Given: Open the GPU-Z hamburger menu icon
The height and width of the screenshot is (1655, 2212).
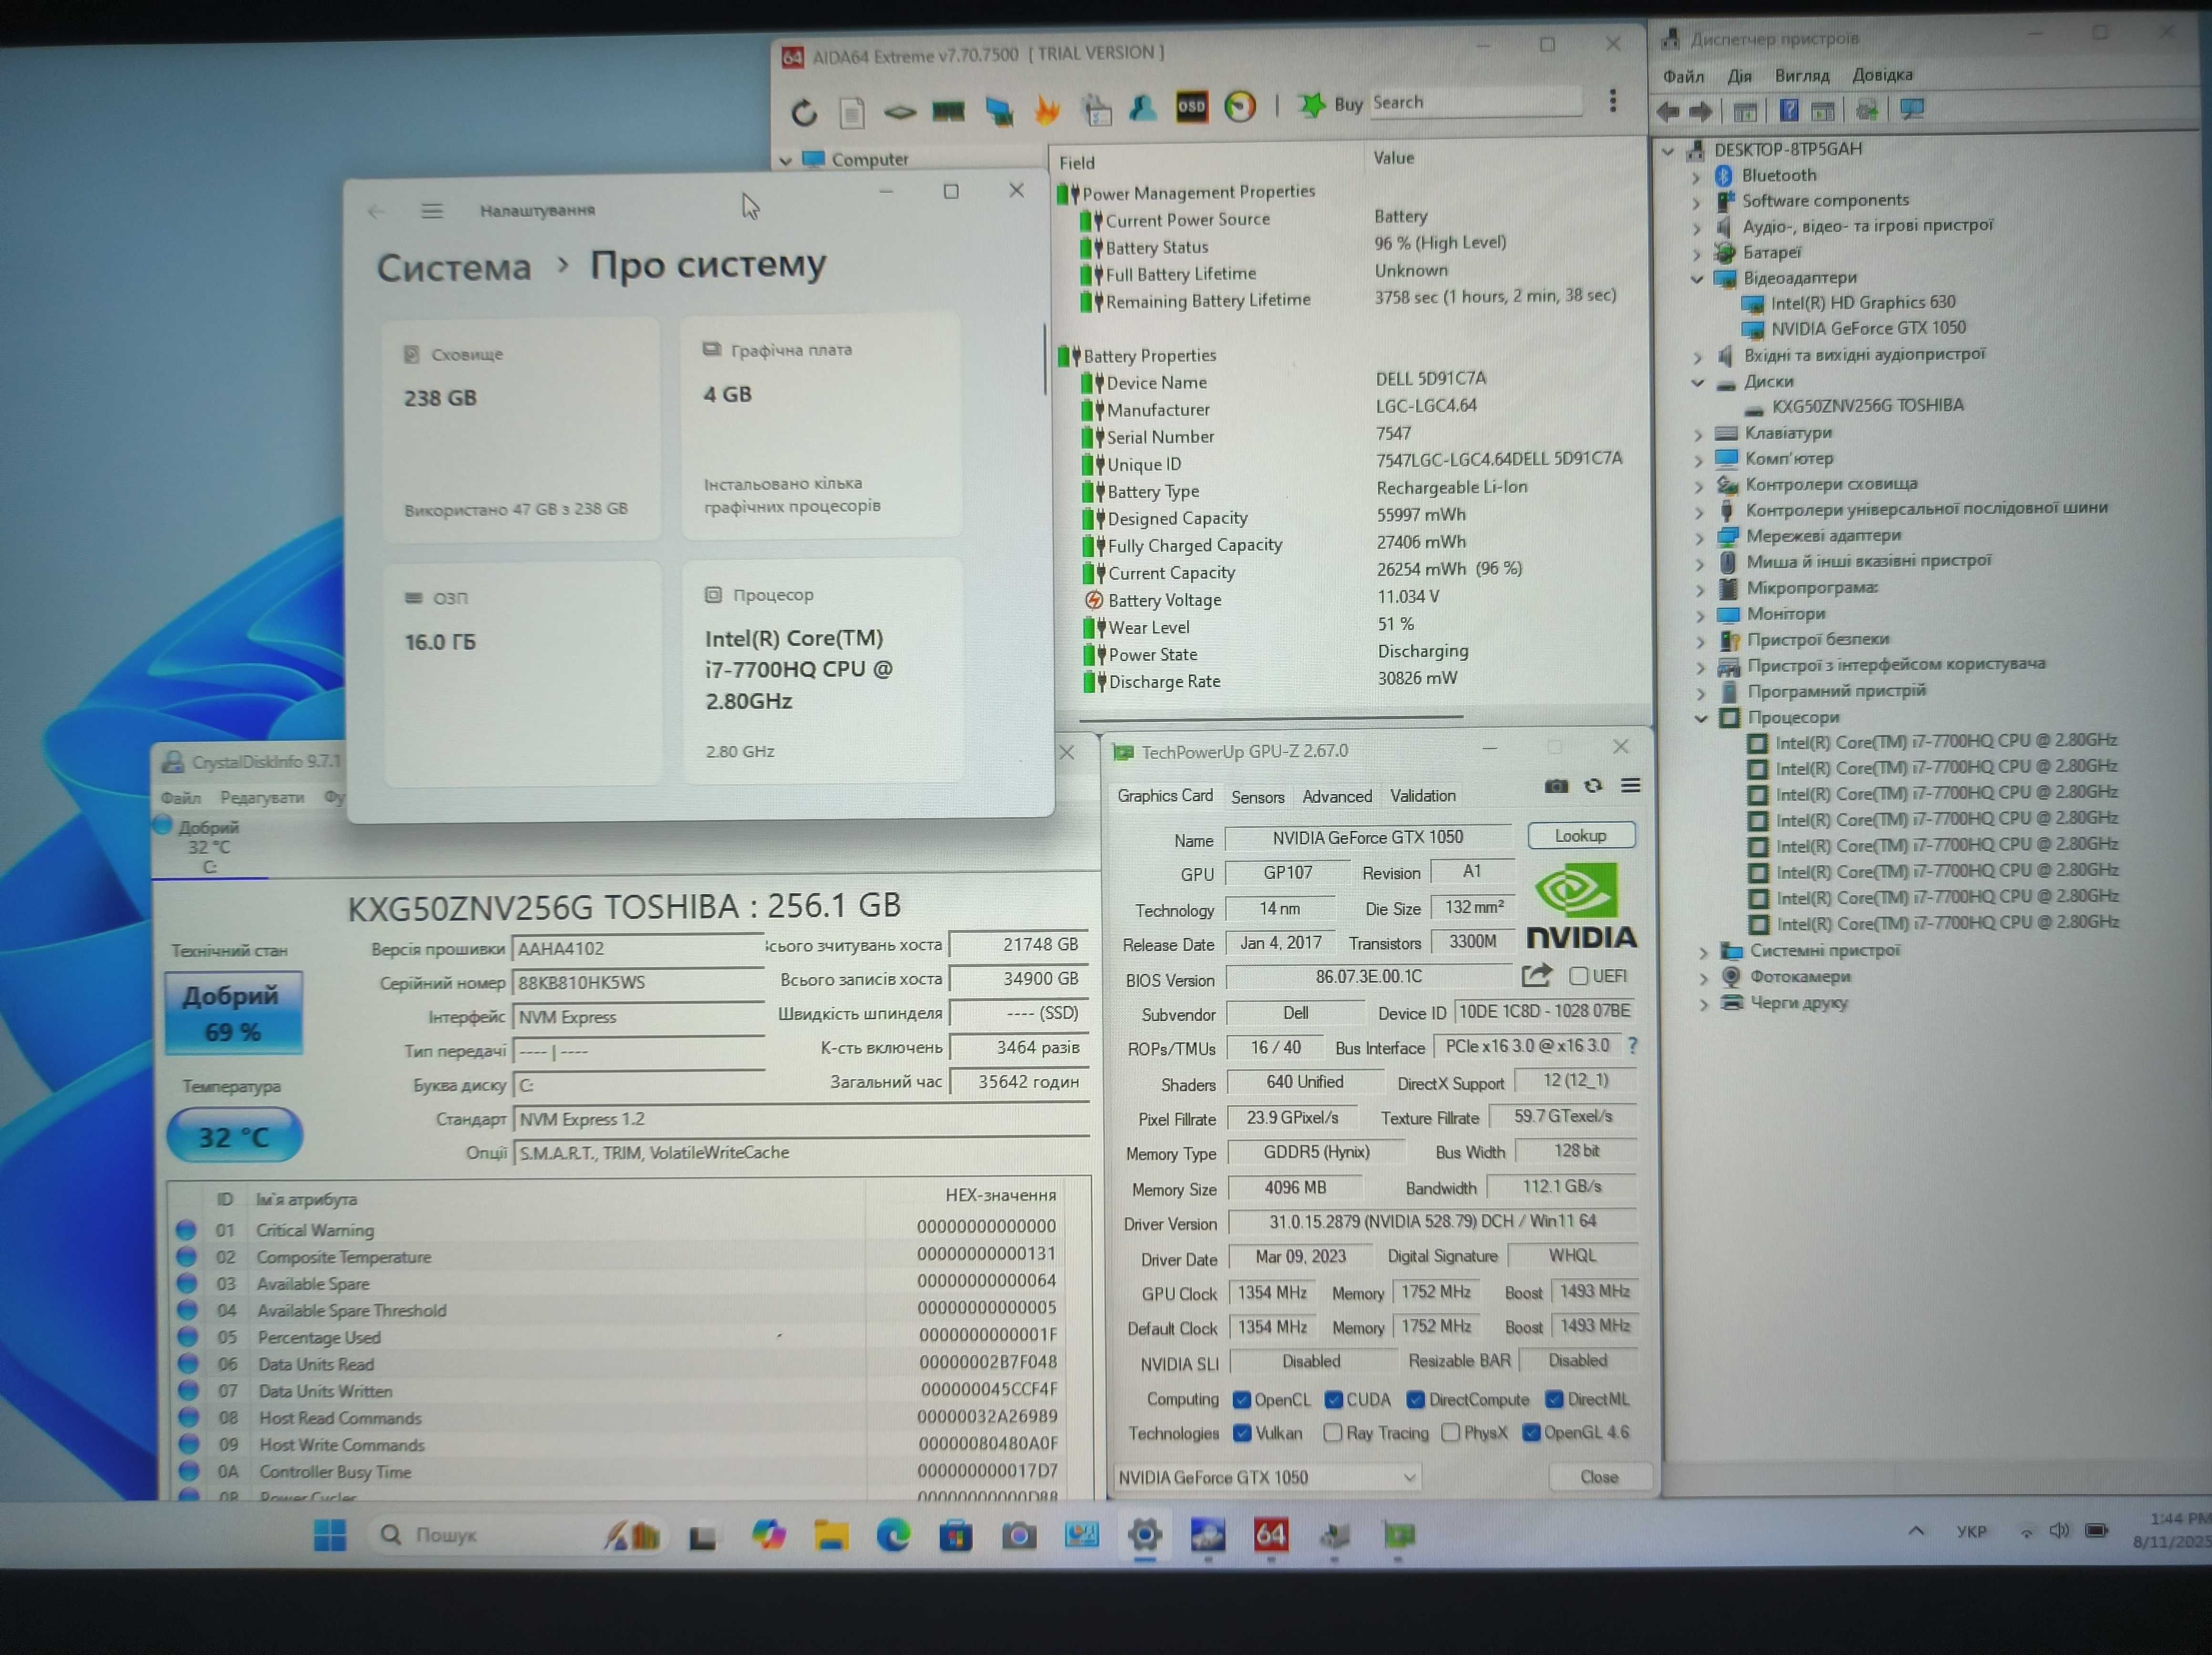Looking at the screenshot, I should click(x=1630, y=786).
